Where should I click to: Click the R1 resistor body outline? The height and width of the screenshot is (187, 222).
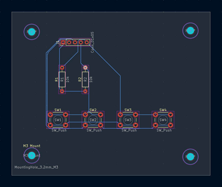[62, 79]
